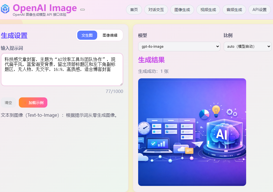Open 音频生成 from the top navigation

[234, 10]
